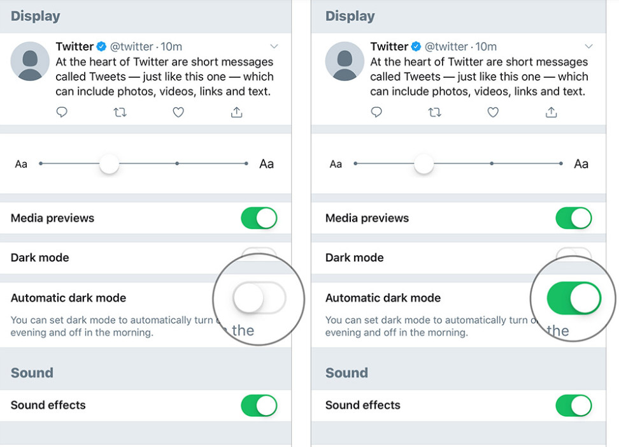
Task: Toggle Sound effects in left panel
Action: 259,405
